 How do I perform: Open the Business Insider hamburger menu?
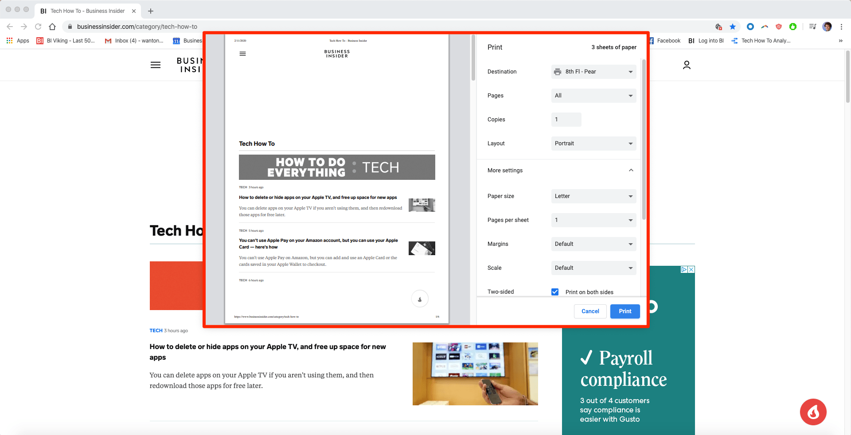(x=156, y=65)
